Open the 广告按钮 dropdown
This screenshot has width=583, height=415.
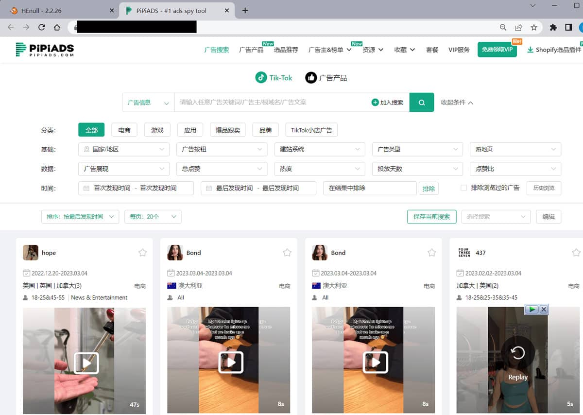coord(222,149)
